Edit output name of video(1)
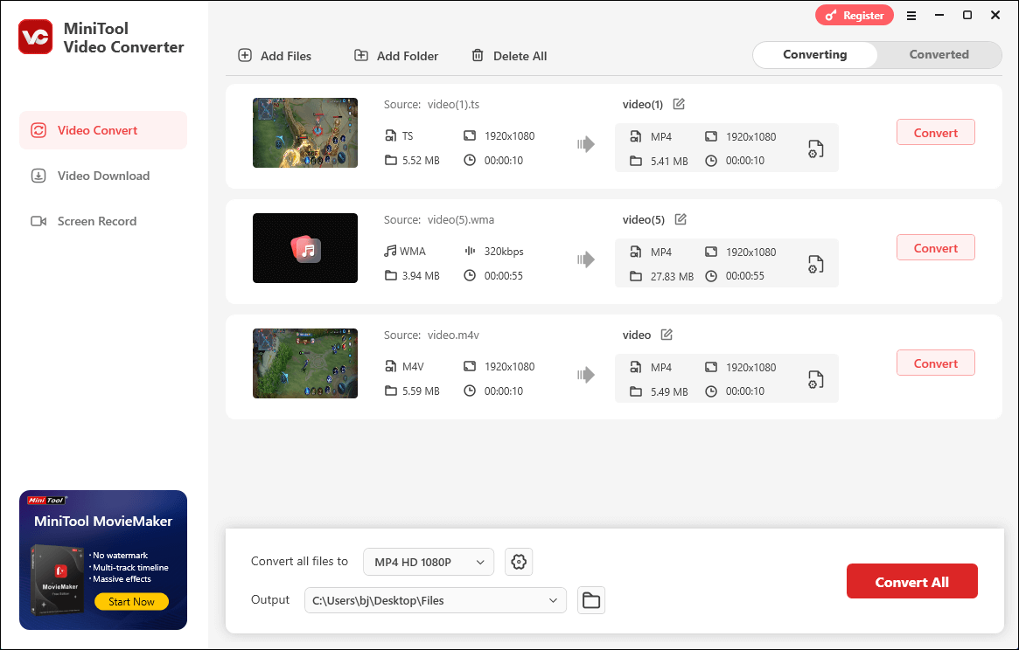This screenshot has height=650, width=1019. pos(679,104)
